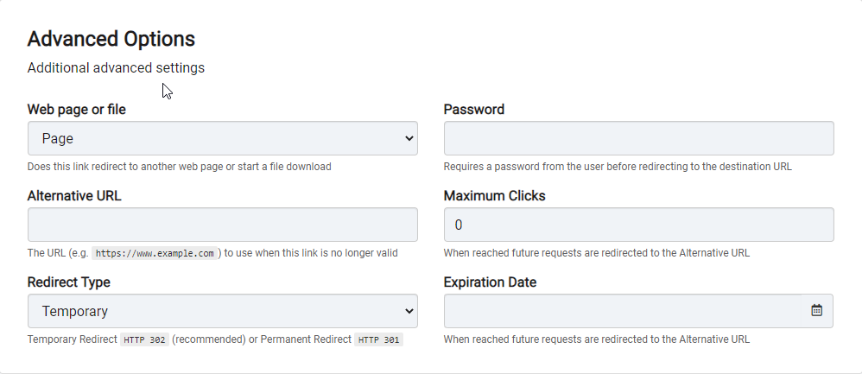The image size is (862, 374).
Task: Click the "Password" field label
Action: (x=474, y=110)
